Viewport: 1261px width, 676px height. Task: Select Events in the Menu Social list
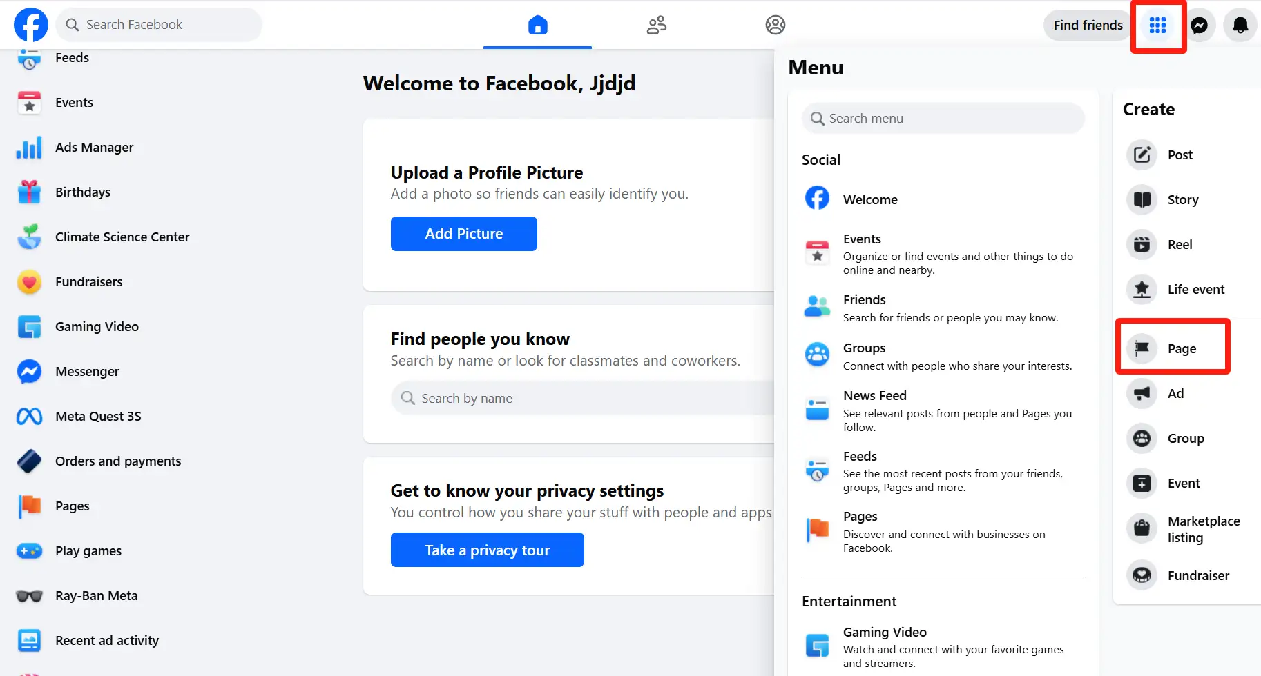[x=943, y=254]
